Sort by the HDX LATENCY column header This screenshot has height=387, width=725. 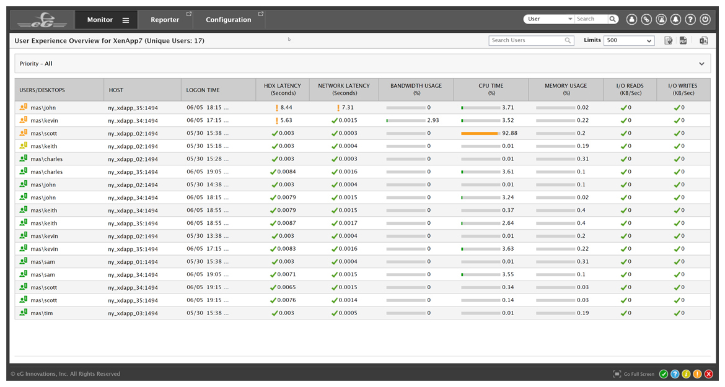click(x=283, y=90)
